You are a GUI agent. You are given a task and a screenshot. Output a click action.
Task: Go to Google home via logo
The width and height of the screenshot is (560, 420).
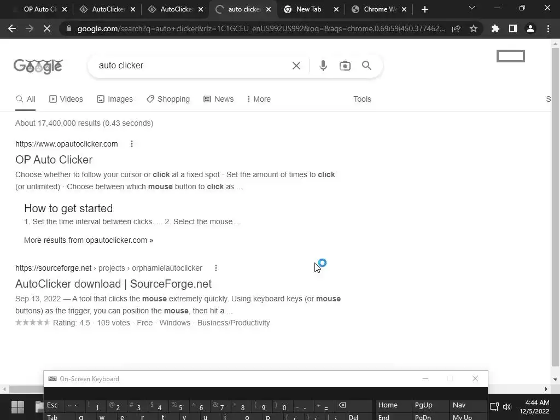click(38, 66)
